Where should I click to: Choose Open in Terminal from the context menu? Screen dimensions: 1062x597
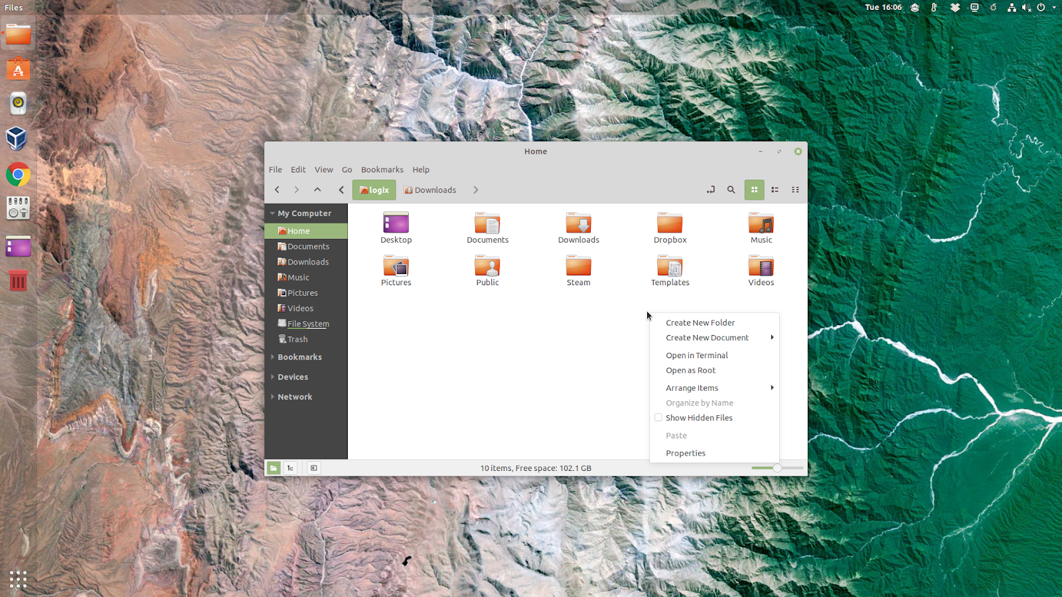(x=696, y=355)
